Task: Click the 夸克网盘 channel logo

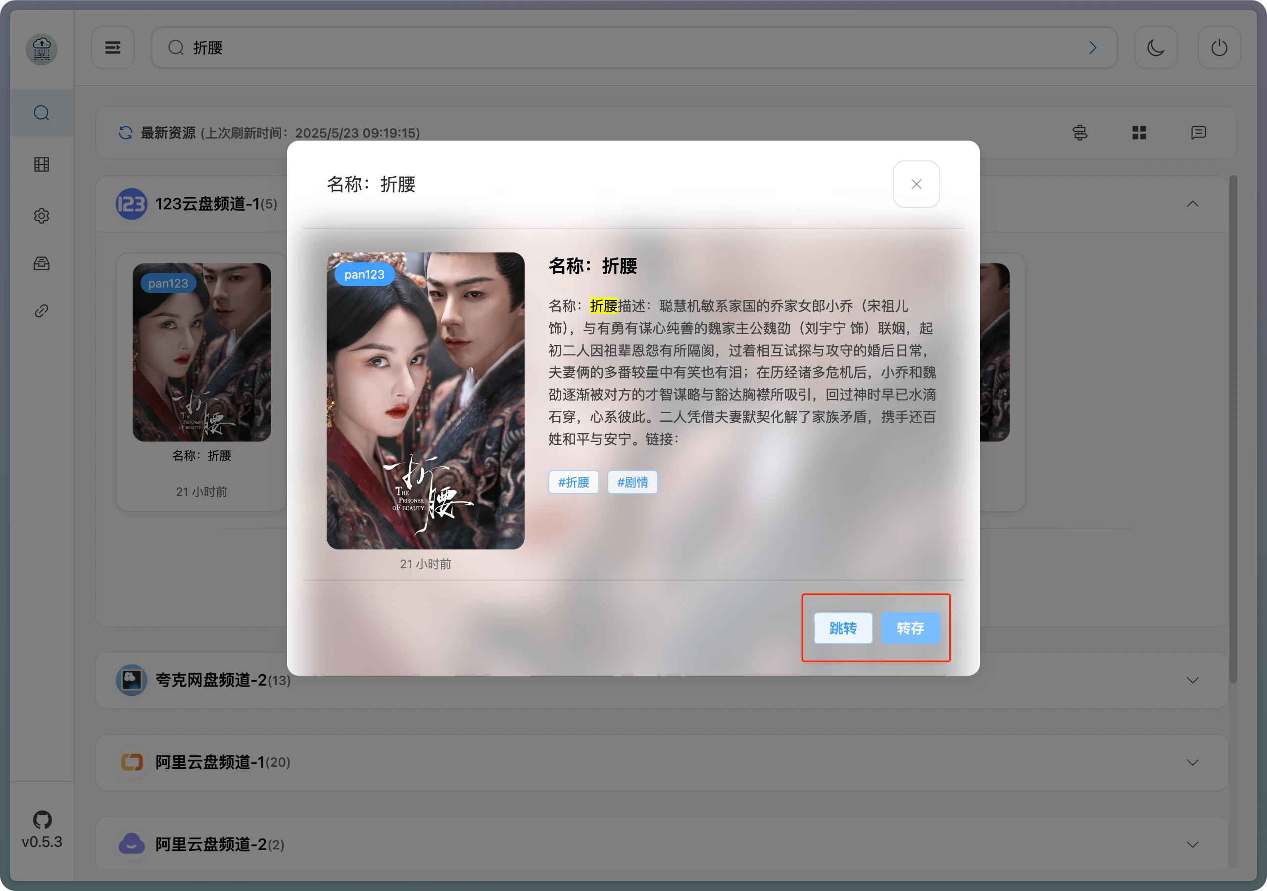Action: (x=131, y=680)
